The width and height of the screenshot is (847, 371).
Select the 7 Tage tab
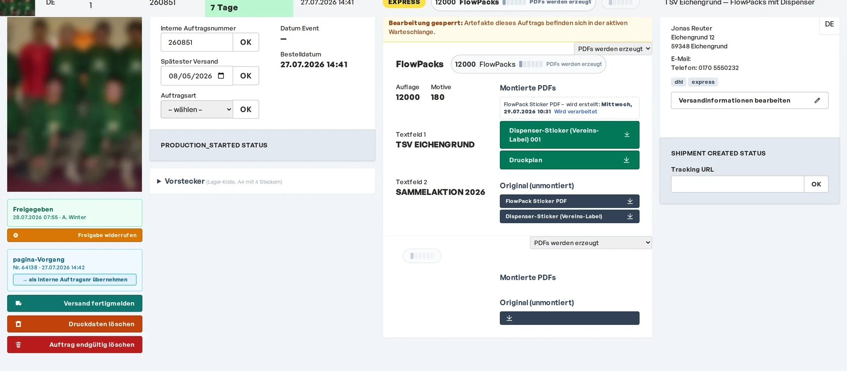pyautogui.click(x=249, y=8)
